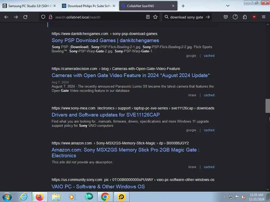Screen dimensions: 270x202
Task: Click the Firefox taskbar icon
Action: pyautogui.click(x=40, y=197)
